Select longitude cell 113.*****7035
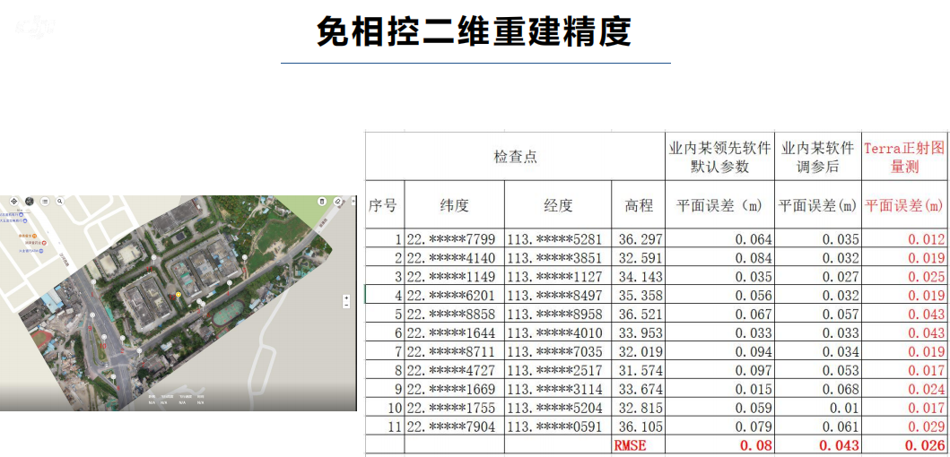The width and height of the screenshot is (950, 457). click(558, 351)
